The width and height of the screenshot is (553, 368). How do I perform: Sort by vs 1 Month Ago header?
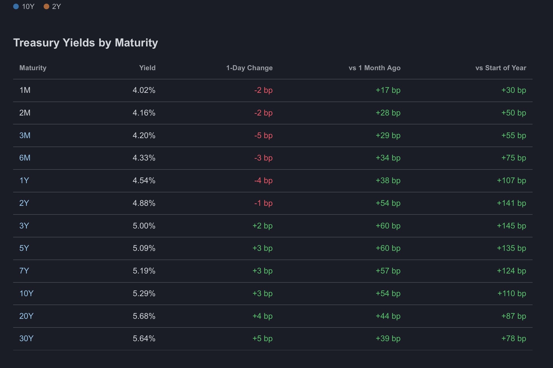pos(374,68)
